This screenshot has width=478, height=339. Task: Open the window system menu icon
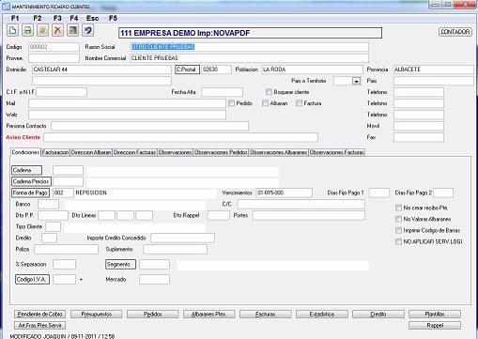point(6,7)
